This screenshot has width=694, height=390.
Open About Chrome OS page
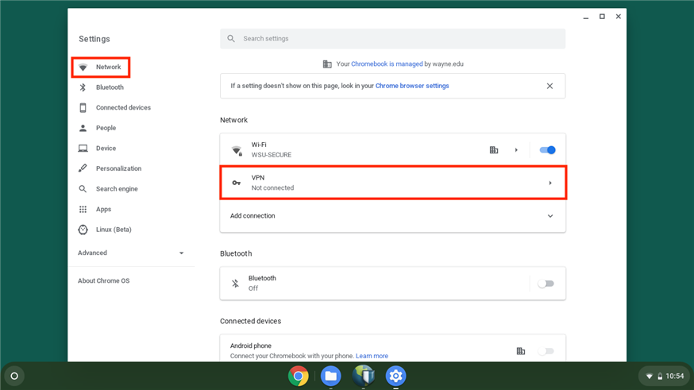click(x=103, y=280)
